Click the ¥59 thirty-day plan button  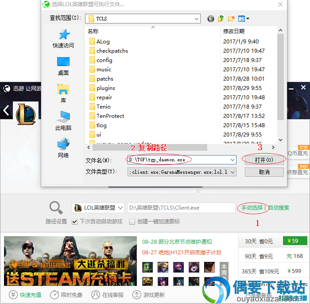[295, 241]
